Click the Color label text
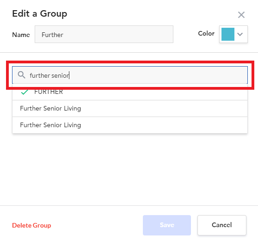Viewport: 258px width, 241px height. [206, 33]
